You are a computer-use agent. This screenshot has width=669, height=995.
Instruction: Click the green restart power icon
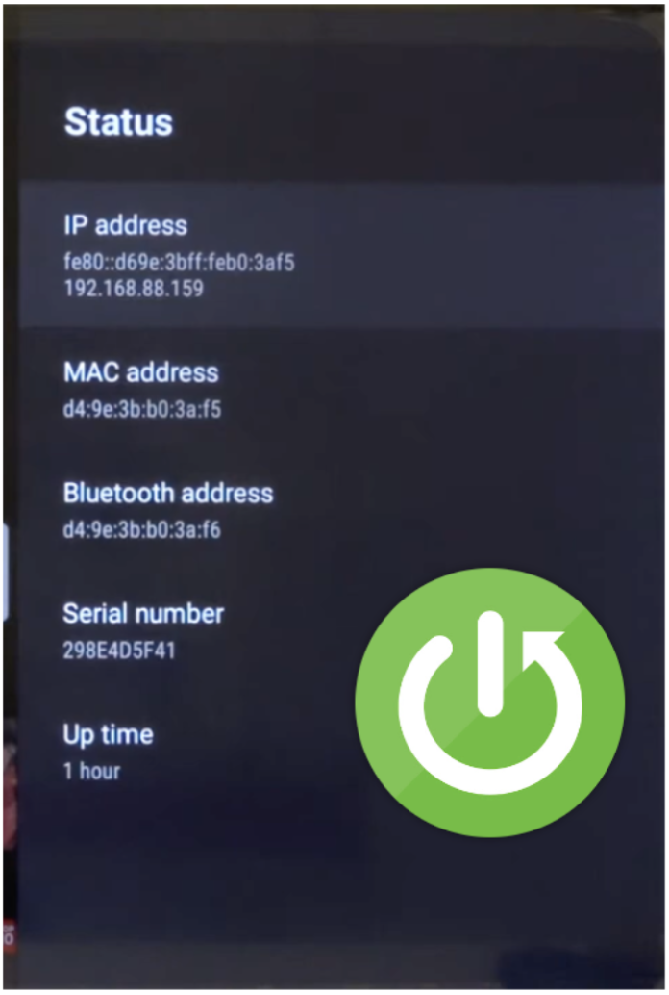[489, 702]
